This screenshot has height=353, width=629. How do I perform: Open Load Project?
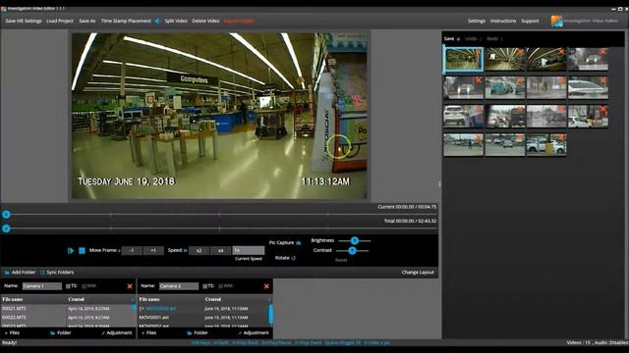[60, 21]
